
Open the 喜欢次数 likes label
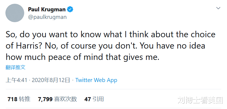(x=66, y=99)
